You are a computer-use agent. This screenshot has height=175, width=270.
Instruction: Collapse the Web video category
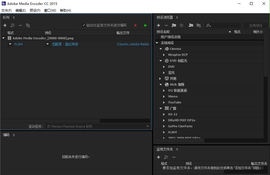point(161,85)
